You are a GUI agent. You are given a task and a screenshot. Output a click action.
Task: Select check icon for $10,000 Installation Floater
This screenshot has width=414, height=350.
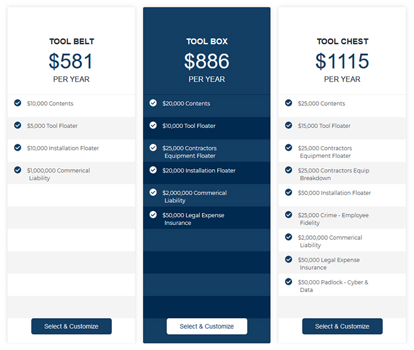pyautogui.click(x=18, y=148)
